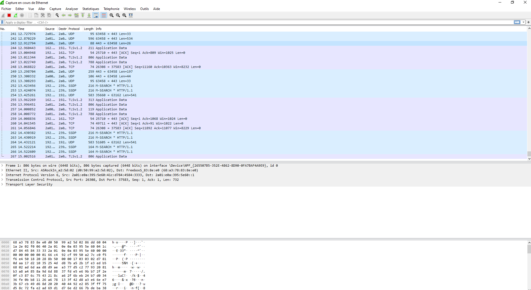The width and height of the screenshot is (531, 290).
Task: Toggle auto-scroll during live capture
Action: click(96, 15)
